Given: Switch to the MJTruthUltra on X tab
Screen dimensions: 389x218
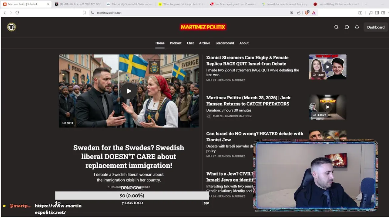Looking at the screenshot, I should click(78, 4).
